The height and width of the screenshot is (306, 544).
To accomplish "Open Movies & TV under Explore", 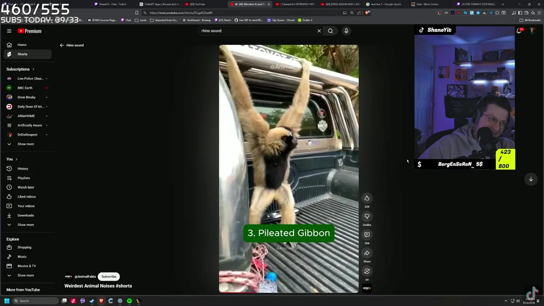I will [x=28, y=266].
